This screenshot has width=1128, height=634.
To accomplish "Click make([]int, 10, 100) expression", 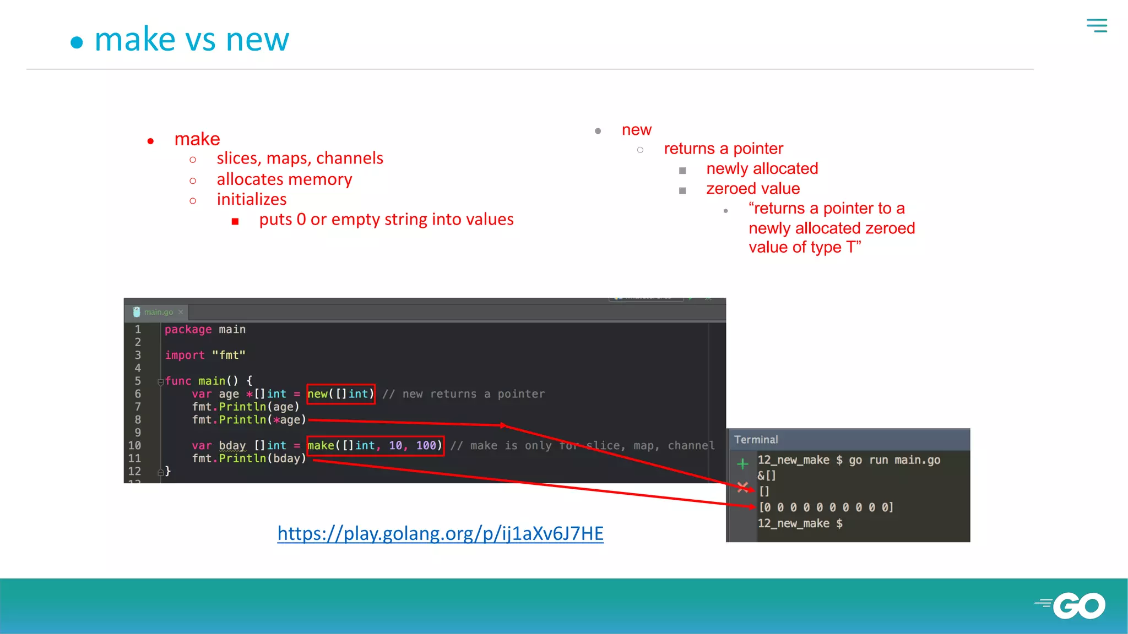I will (x=375, y=446).
